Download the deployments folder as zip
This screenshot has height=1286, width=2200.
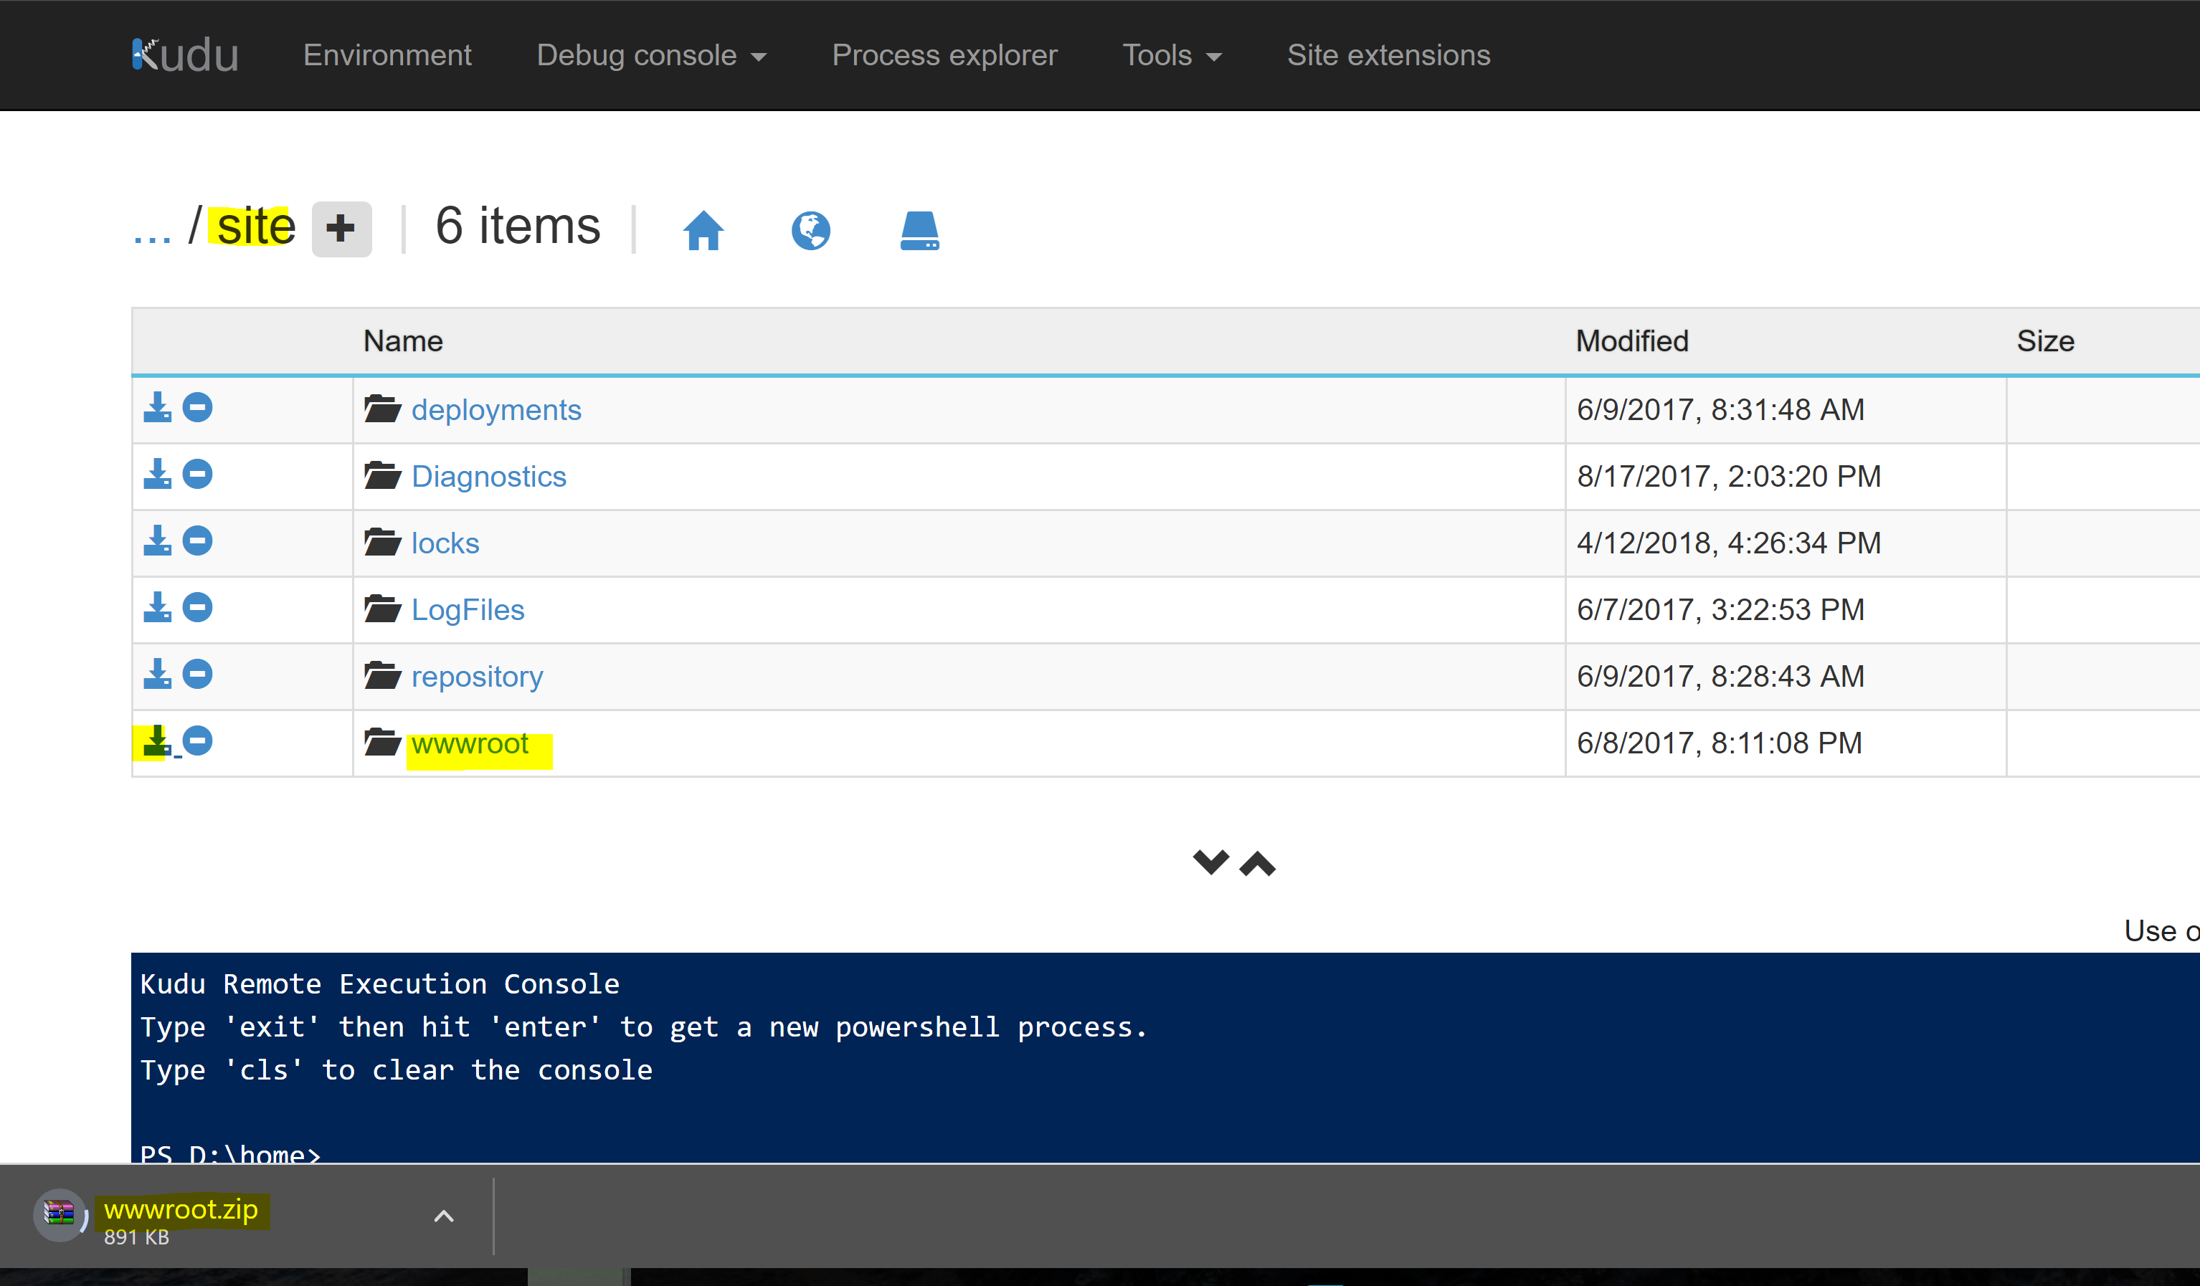coord(157,407)
